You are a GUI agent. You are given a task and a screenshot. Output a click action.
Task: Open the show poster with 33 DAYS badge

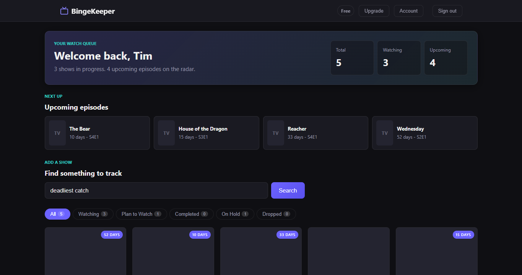(261, 251)
